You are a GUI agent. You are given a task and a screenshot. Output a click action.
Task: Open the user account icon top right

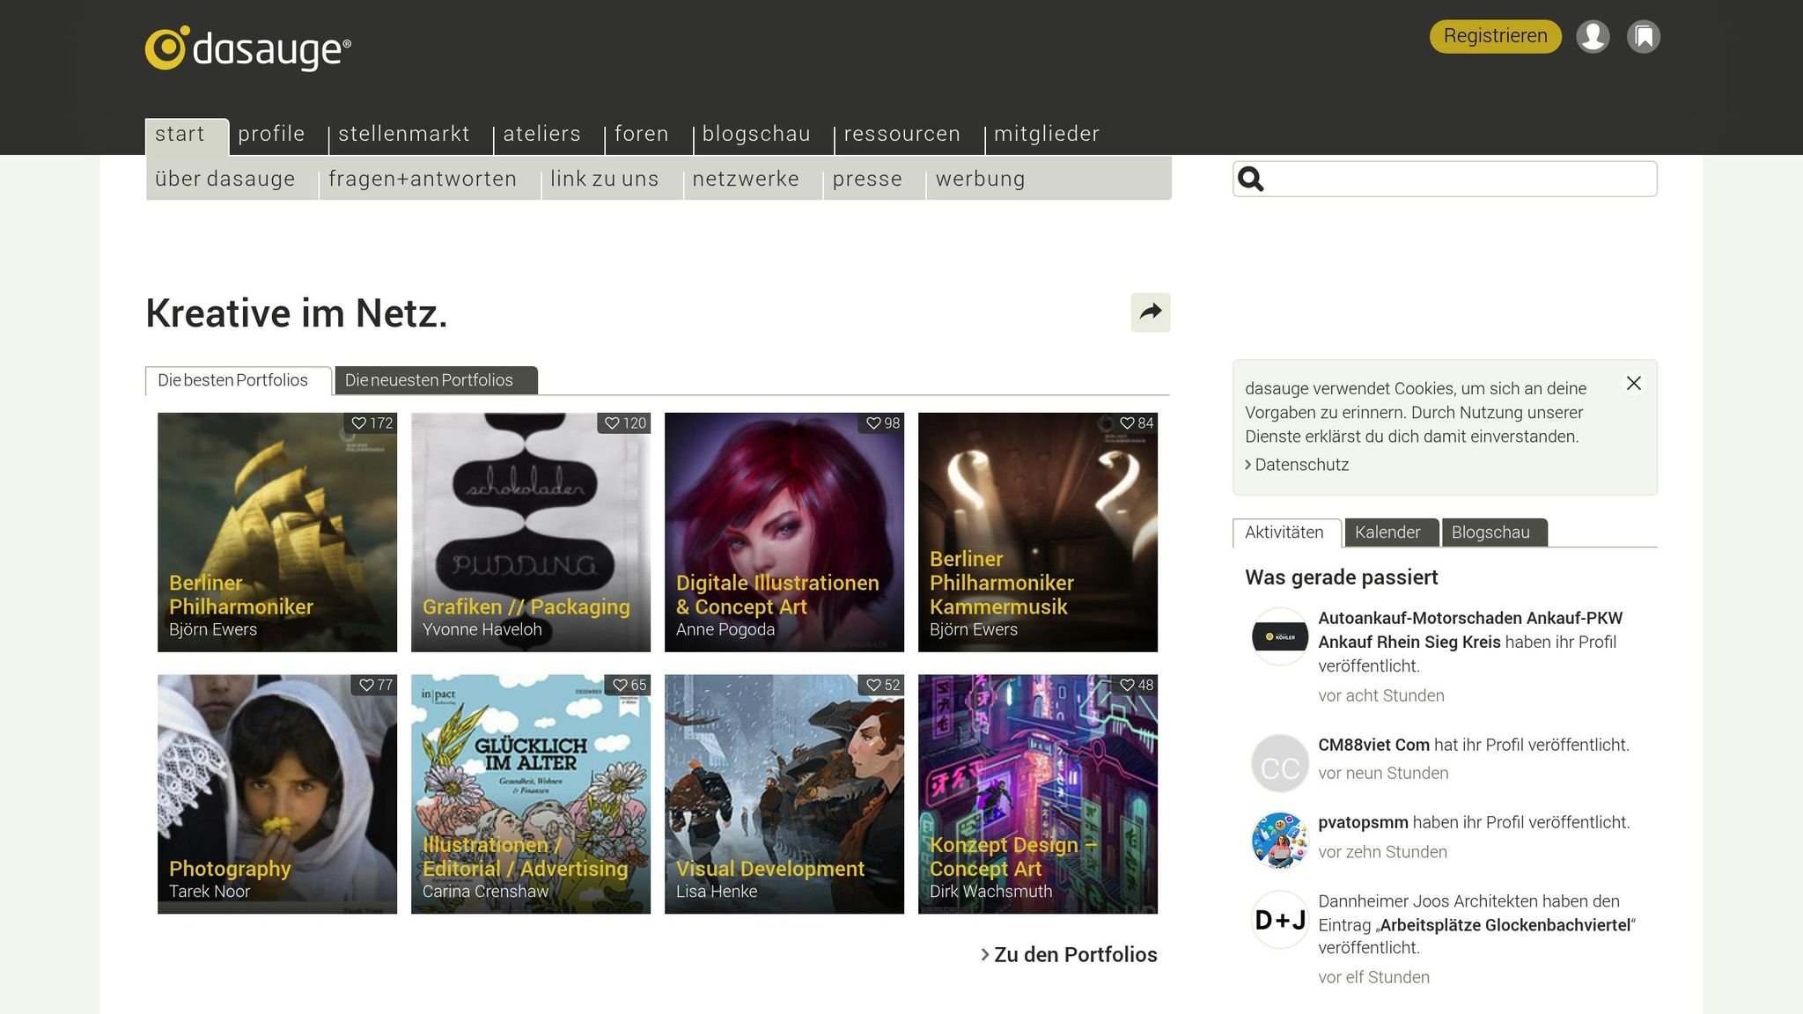(1593, 36)
